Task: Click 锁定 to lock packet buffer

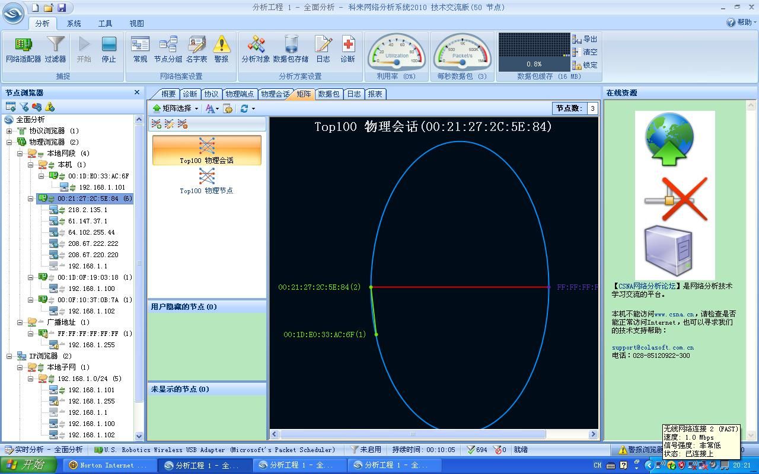Action: click(585, 65)
